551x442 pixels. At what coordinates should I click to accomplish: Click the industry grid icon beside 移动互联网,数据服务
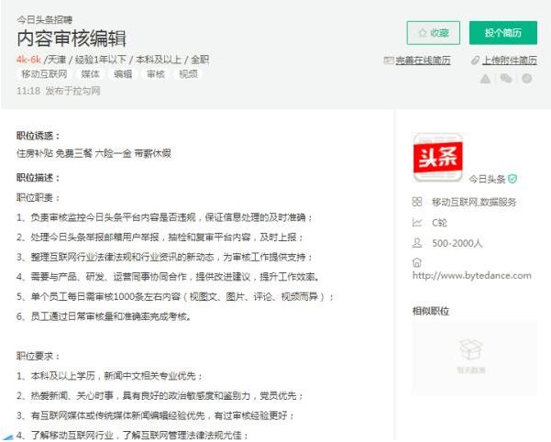[x=417, y=202]
